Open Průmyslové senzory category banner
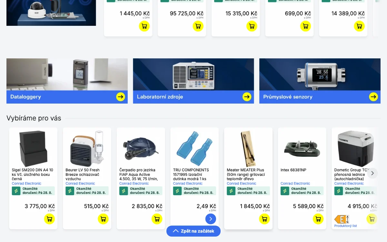The height and width of the screenshot is (242, 387). [x=320, y=81]
